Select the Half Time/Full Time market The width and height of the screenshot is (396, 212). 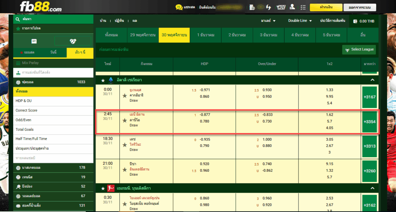(53, 139)
